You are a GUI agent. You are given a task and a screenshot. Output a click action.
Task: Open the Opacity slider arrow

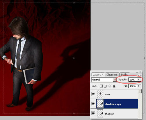click(139, 80)
